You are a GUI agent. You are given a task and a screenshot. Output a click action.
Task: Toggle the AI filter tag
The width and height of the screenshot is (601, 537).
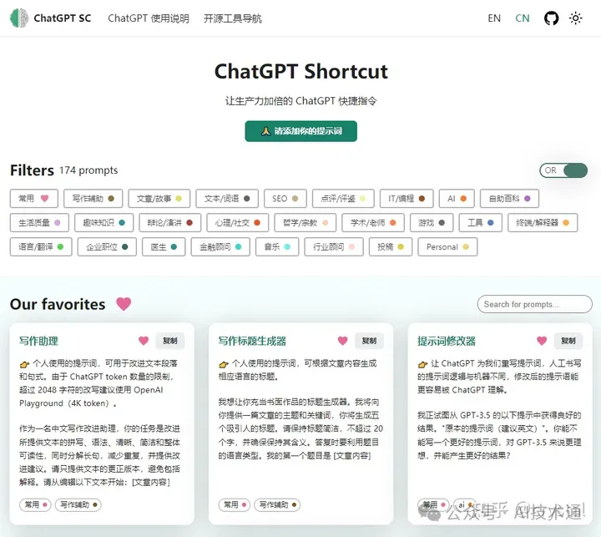[x=457, y=198]
